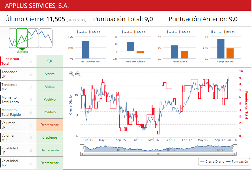Click the Decreciente value for Volumen LP
The height and width of the screenshot is (170, 252).
coord(49,125)
